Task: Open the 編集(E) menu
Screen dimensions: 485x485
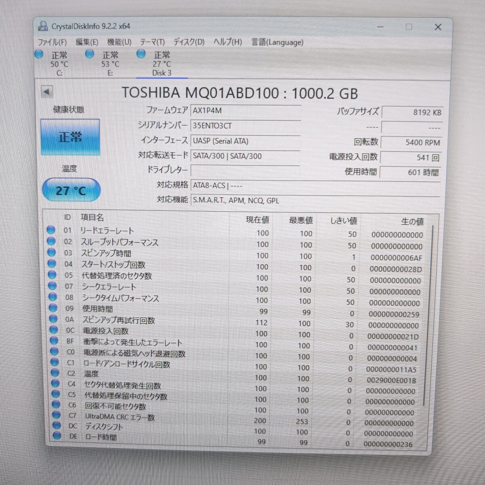Action: click(x=87, y=42)
